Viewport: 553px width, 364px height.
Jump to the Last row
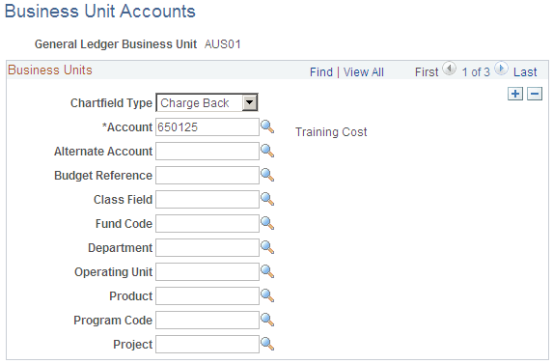click(525, 72)
